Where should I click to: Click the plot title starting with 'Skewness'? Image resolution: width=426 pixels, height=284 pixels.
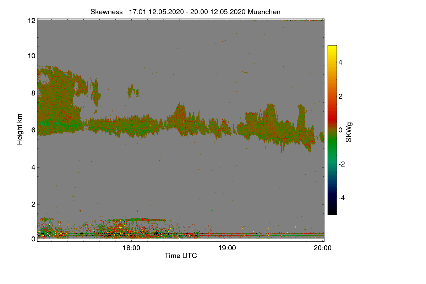click(x=185, y=12)
